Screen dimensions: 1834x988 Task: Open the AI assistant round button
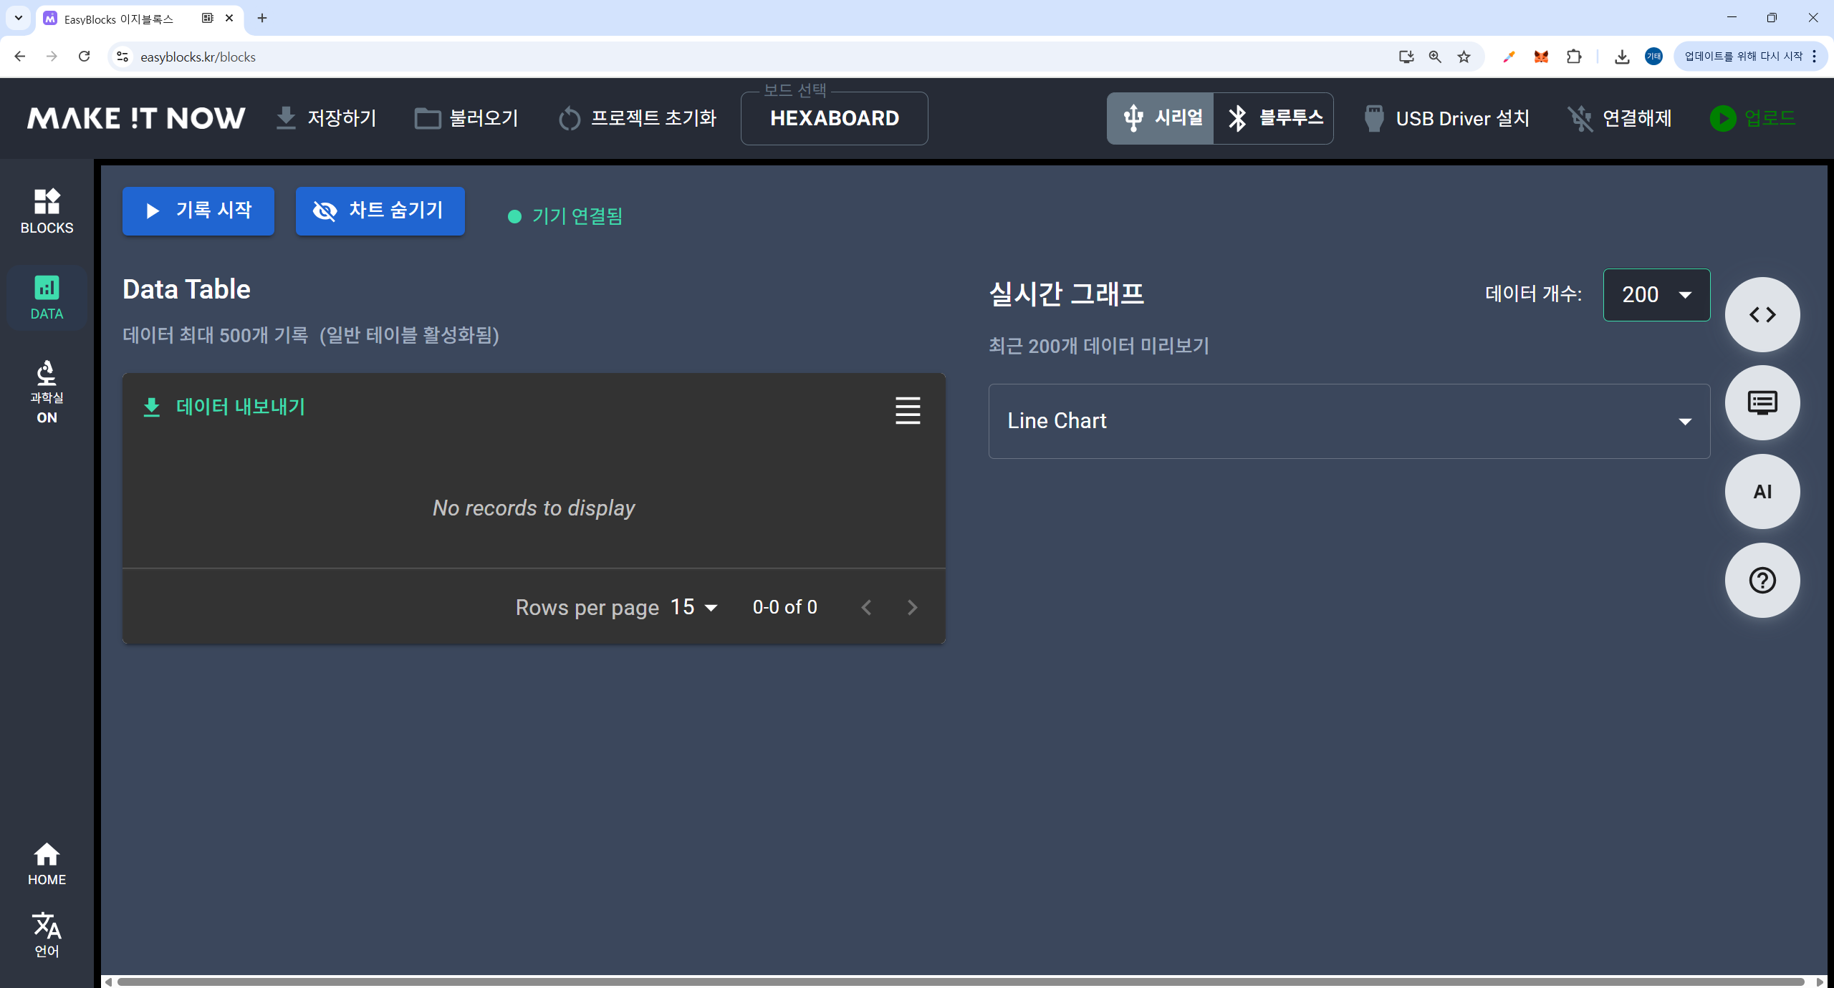[x=1762, y=492]
